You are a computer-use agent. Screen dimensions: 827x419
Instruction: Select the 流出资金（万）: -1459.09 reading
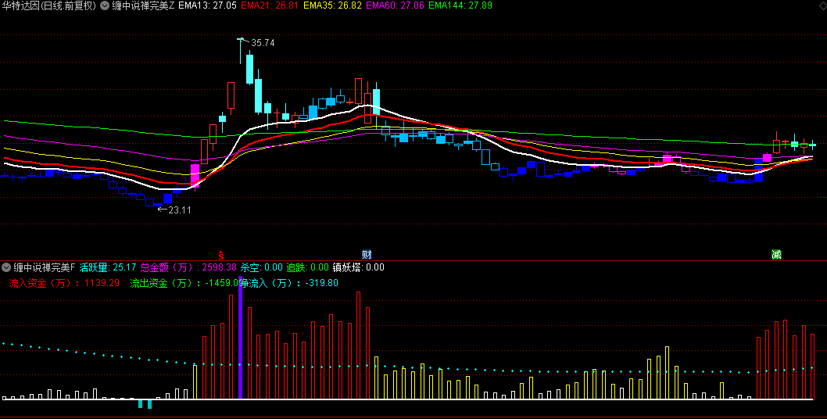186,283
